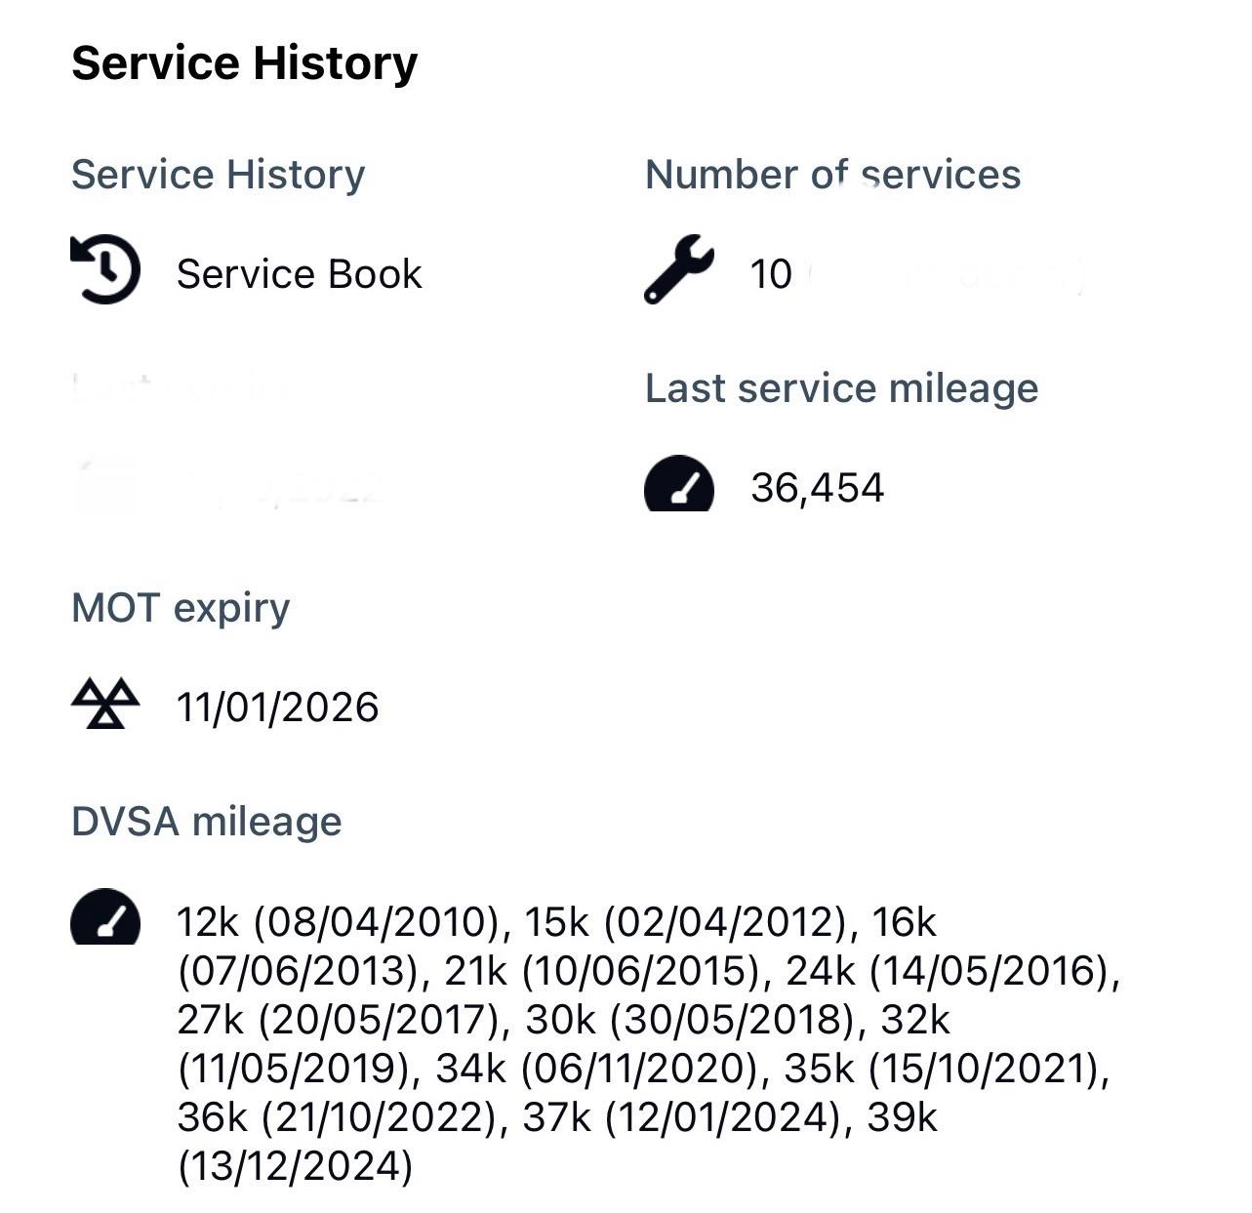Click the 12k (08/04/2010) mileage entry

click(338, 922)
